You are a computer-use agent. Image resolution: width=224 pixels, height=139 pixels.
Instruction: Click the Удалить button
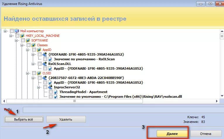click(x=66, y=119)
